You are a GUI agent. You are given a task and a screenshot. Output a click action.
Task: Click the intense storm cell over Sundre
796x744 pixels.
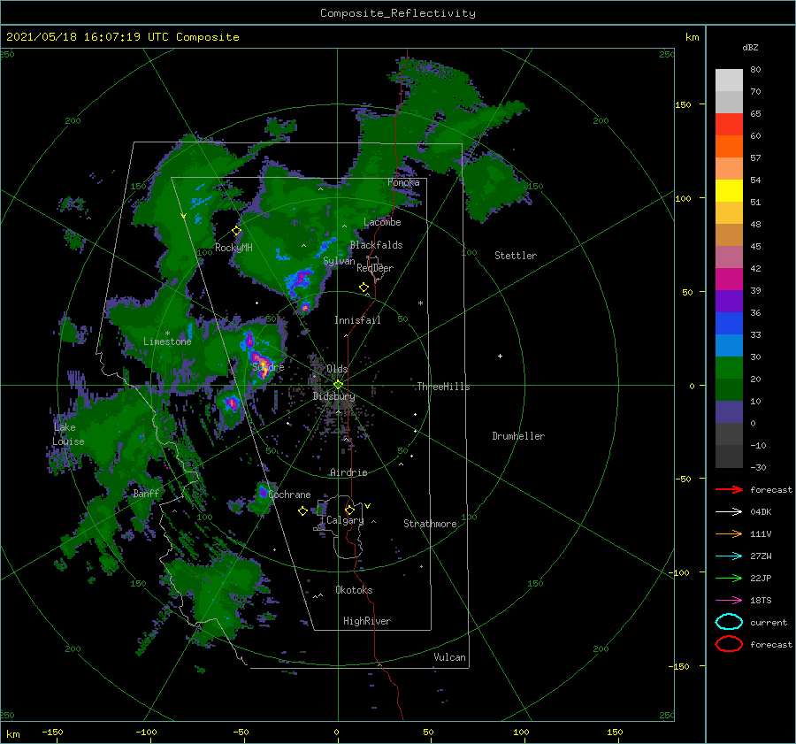(262, 365)
